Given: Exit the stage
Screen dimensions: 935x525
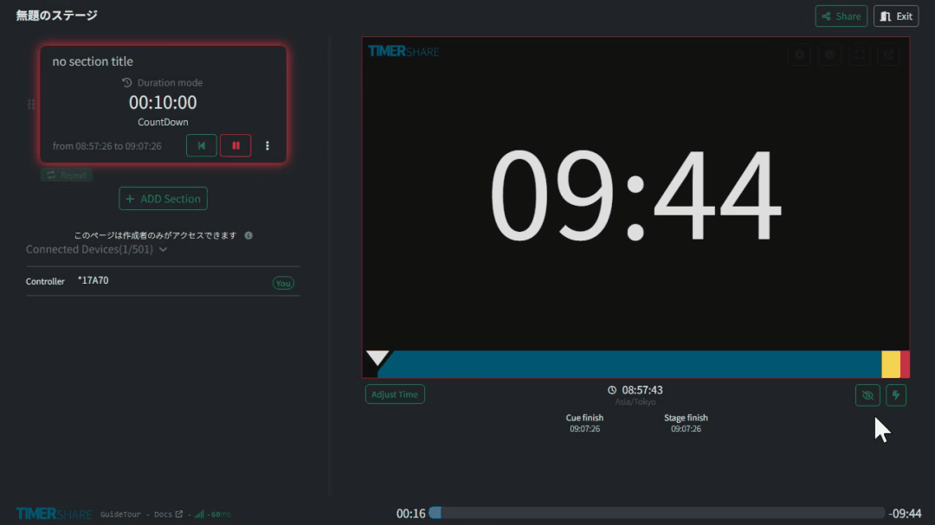Looking at the screenshot, I should click(x=896, y=16).
